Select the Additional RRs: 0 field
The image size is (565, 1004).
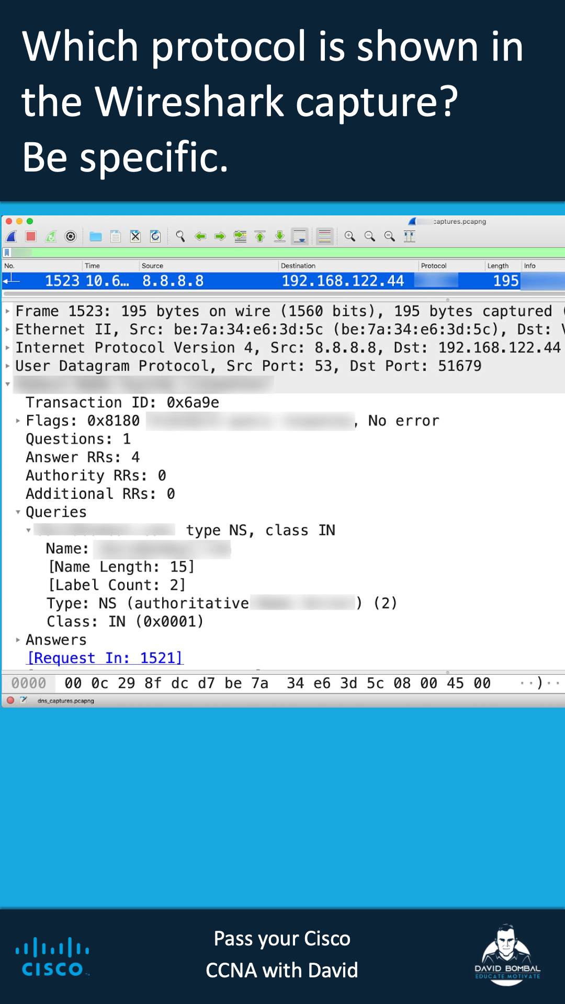pos(100,494)
